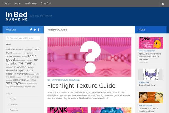Open the Sex category in sidebar
Viewport: 169px width, 113px height.
pos(10,93)
